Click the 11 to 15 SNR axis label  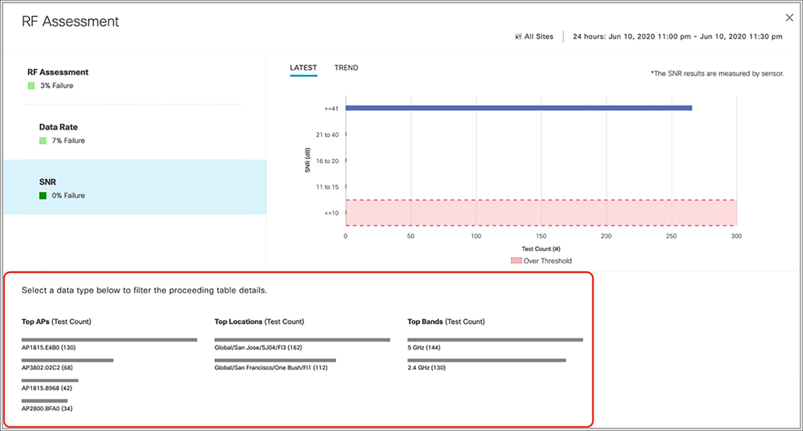[x=327, y=187]
